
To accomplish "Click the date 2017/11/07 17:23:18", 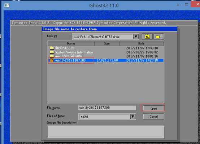I will [x=142, y=60].
